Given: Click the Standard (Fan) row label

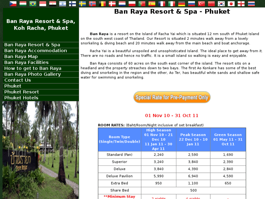Looking at the screenshot, I should pyautogui.click(x=120, y=154).
